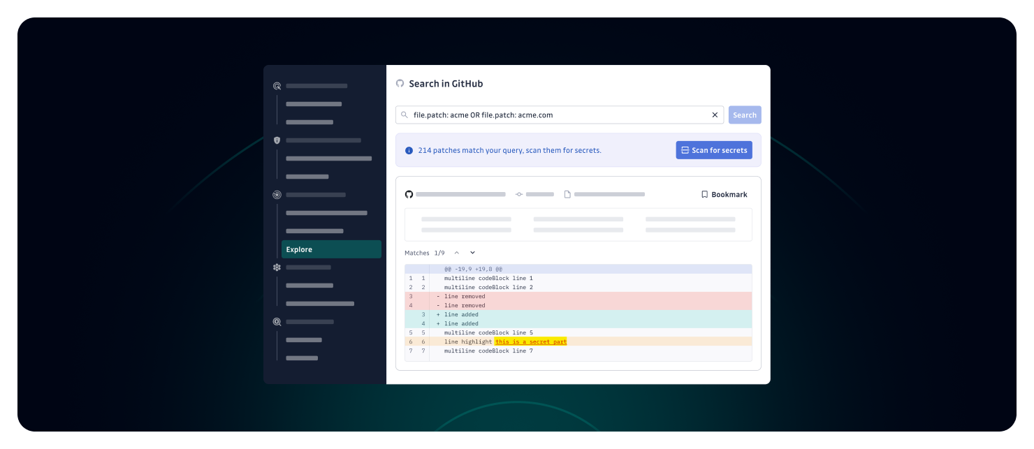Click the bottom magnifier icon in the sidebar
The height and width of the screenshot is (449, 1034).
click(x=277, y=322)
